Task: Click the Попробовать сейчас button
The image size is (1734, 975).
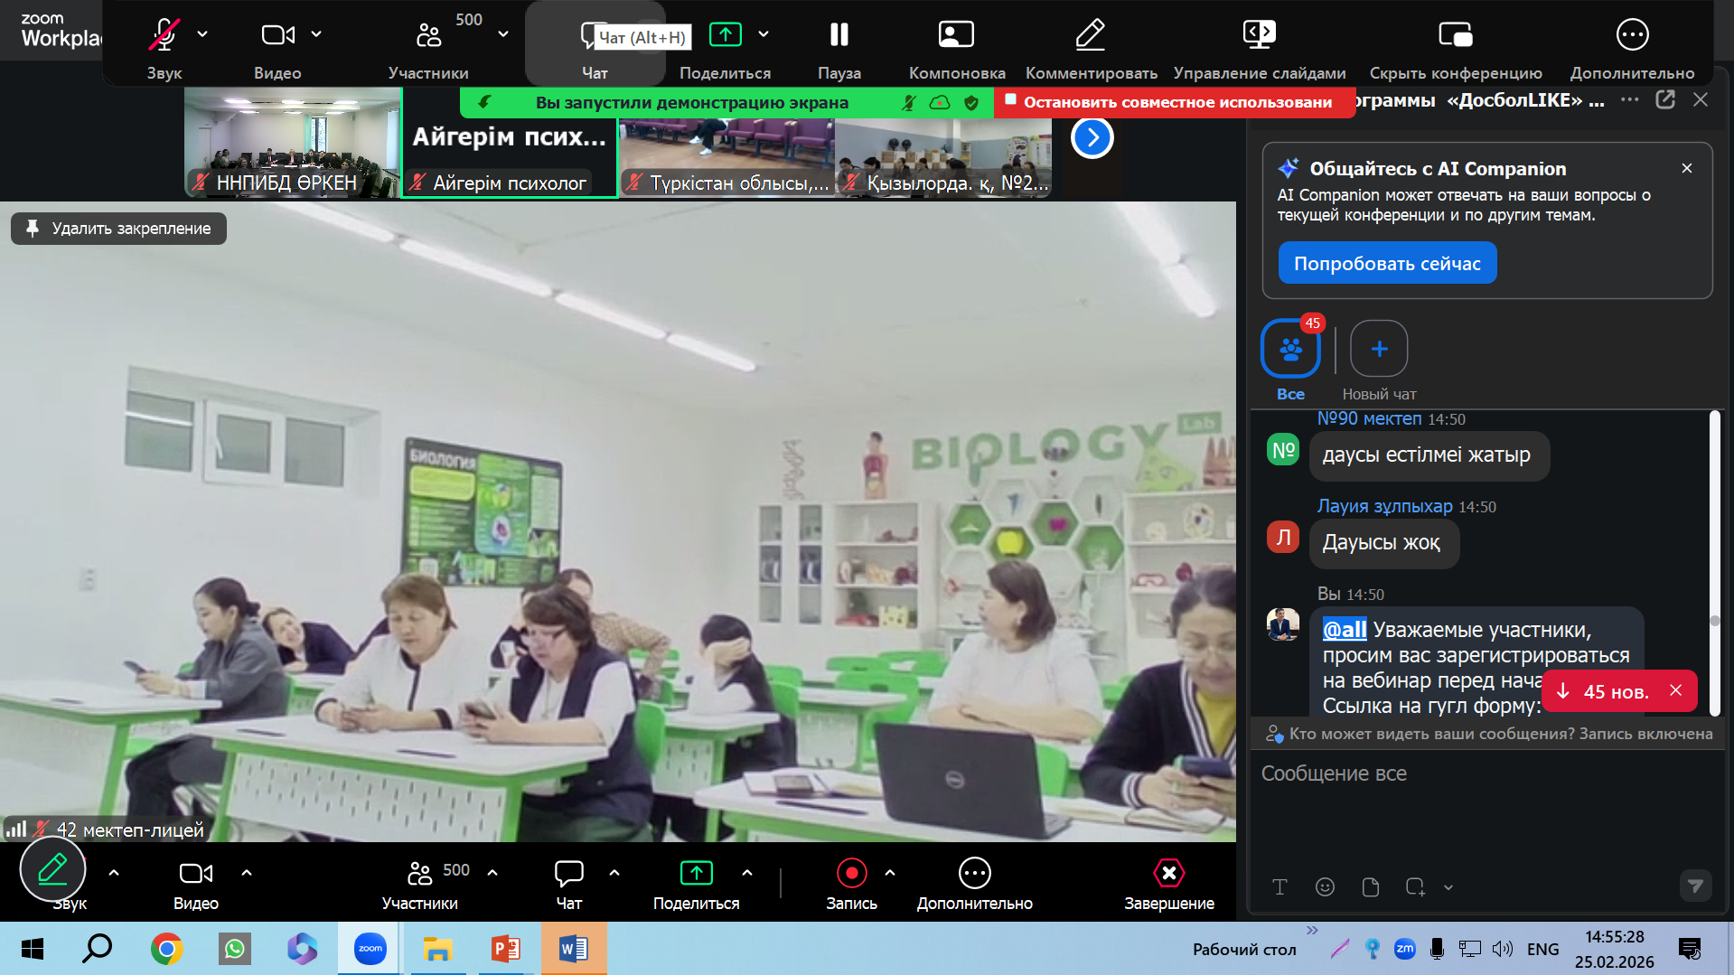Action: coord(1387,263)
